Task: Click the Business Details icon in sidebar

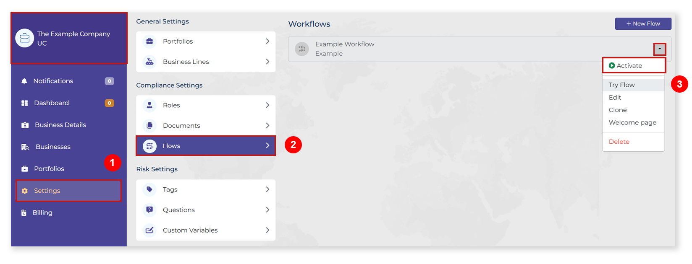Action: (25, 125)
